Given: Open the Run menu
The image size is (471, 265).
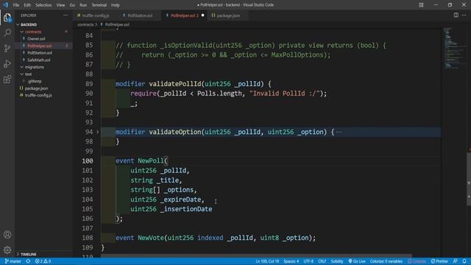Looking at the screenshot, I should pyautogui.click(x=83, y=5).
